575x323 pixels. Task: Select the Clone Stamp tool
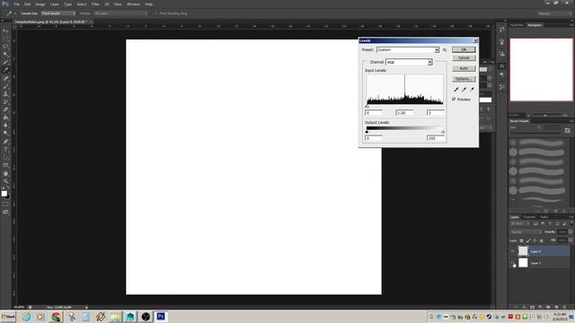pos(5,94)
